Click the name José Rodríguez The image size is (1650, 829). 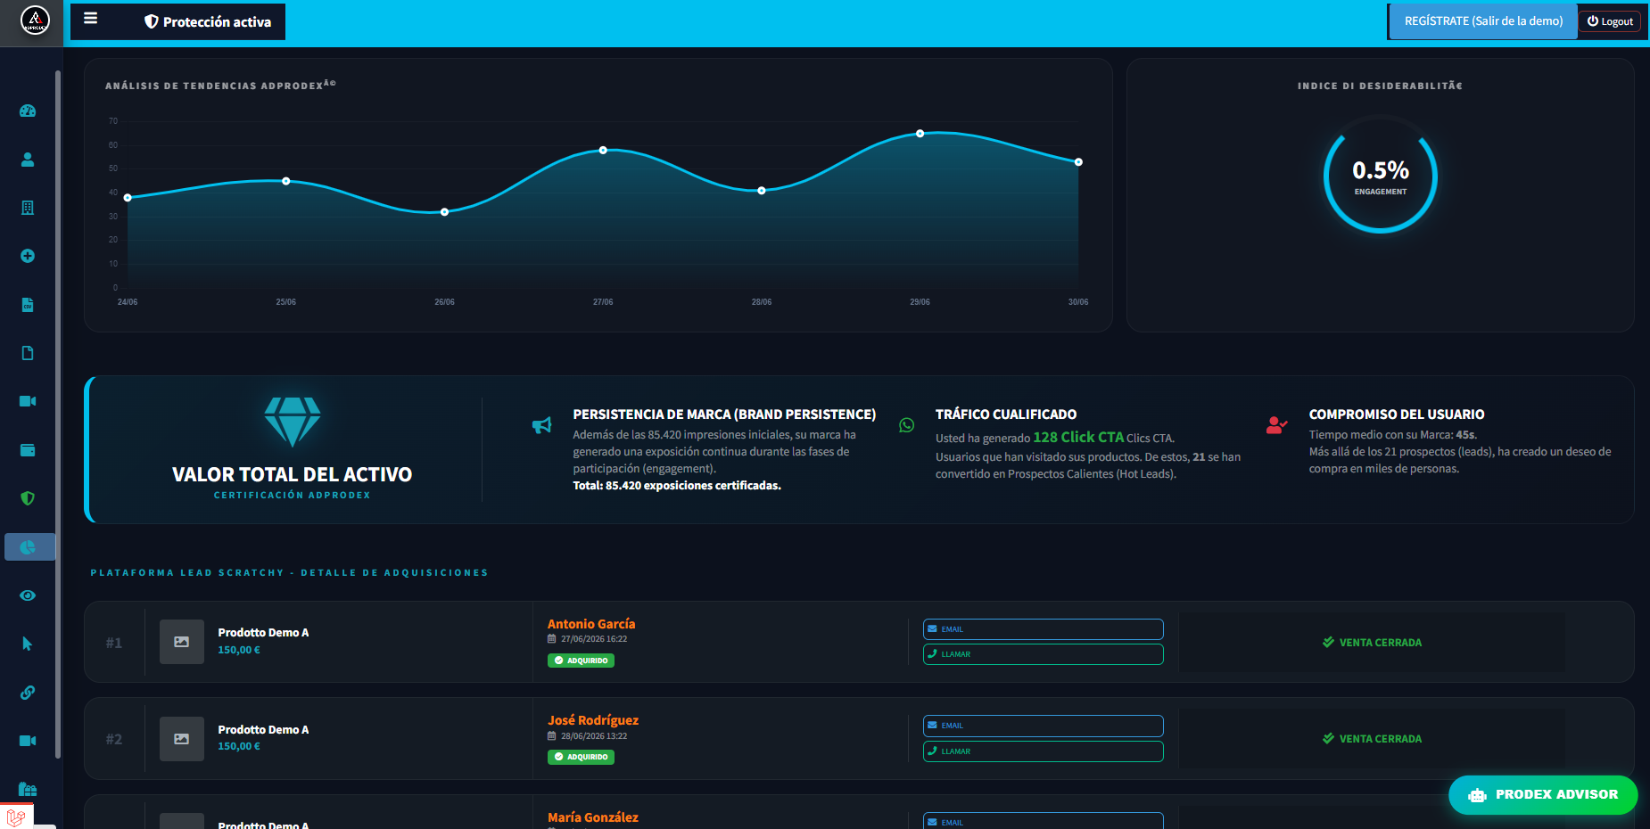pos(593,720)
